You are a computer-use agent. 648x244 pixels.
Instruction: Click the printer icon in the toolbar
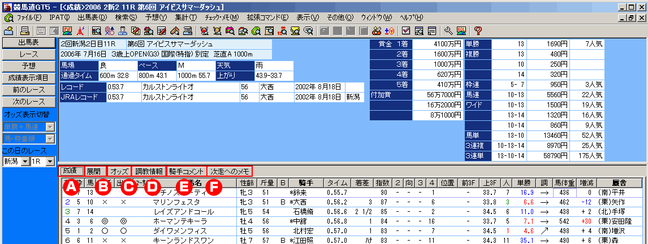pyautogui.click(x=25, y=30)
